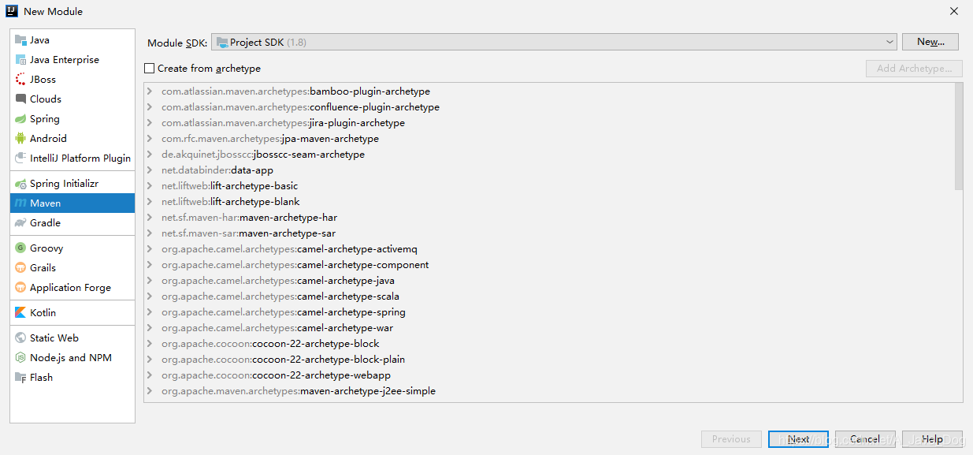Click the Kotlin icon
This screenshot has width=973, height=455.
[20, 313]
